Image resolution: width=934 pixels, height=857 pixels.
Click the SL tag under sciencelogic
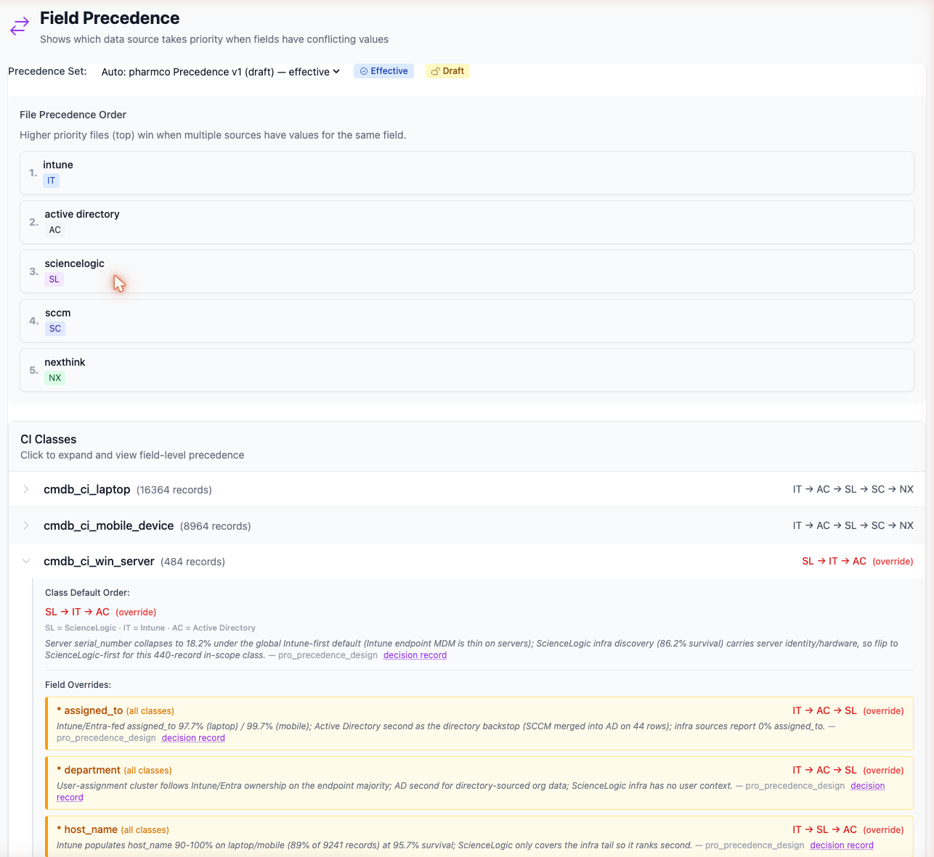(54, 279)
